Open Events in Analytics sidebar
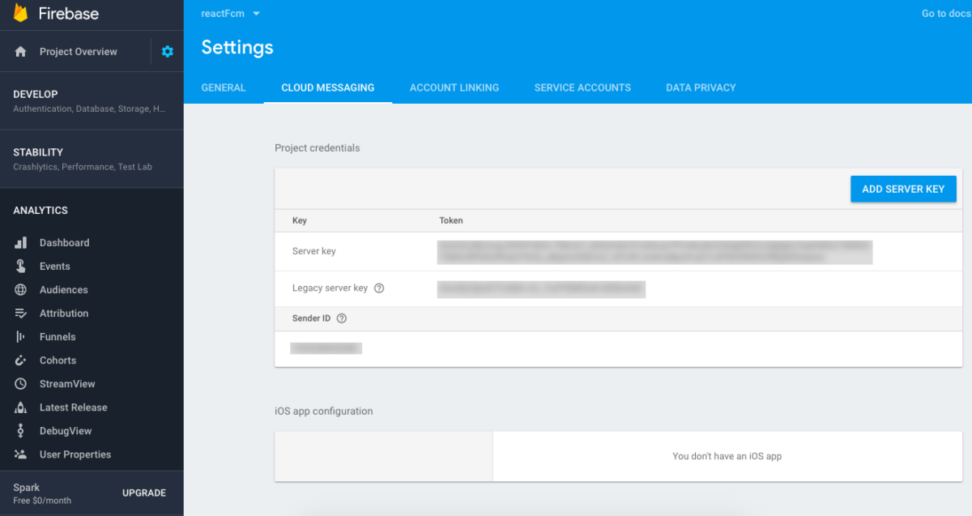 [x=54, y=267]
